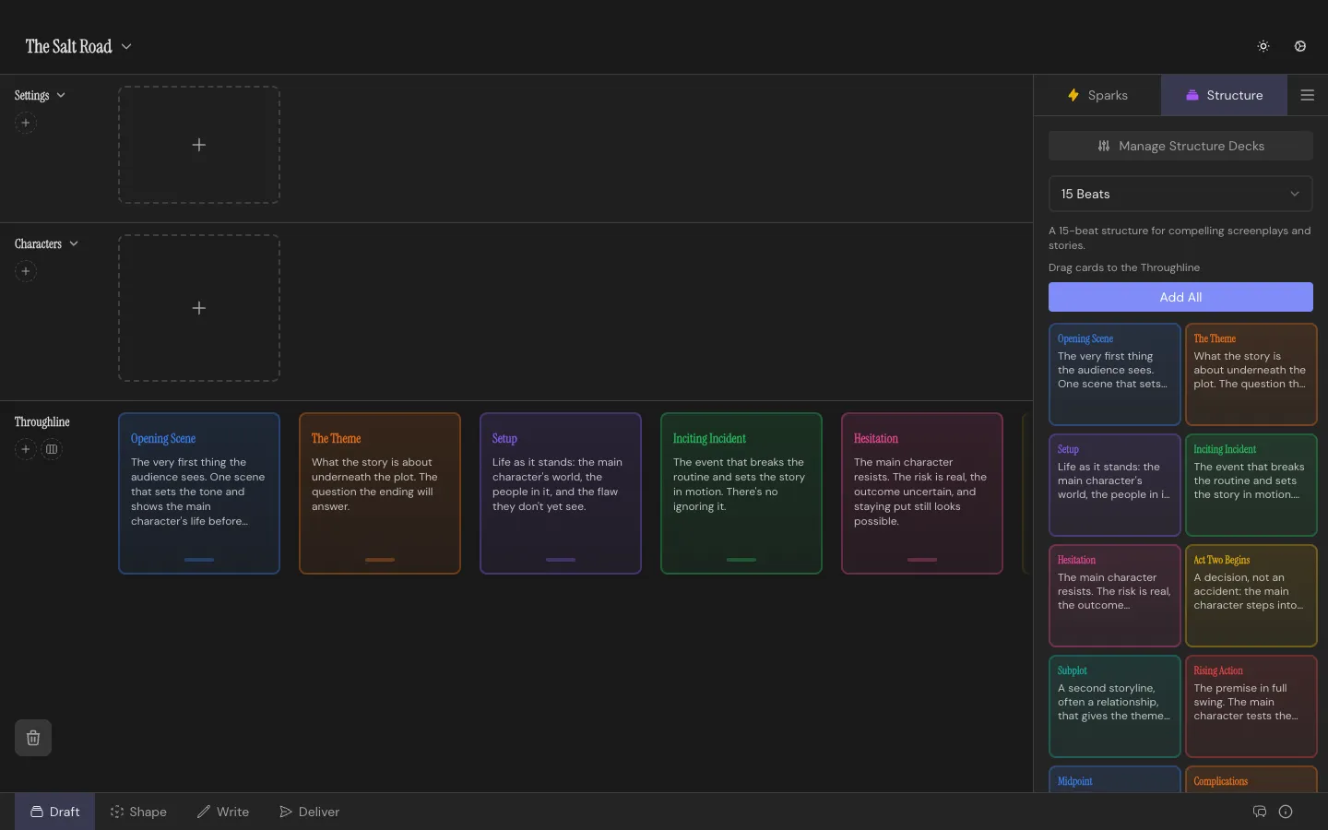Screen dimensions: 1328x830
Task: Toggle the light/dark theme sun icon
Action: (x=1263, y=46)
